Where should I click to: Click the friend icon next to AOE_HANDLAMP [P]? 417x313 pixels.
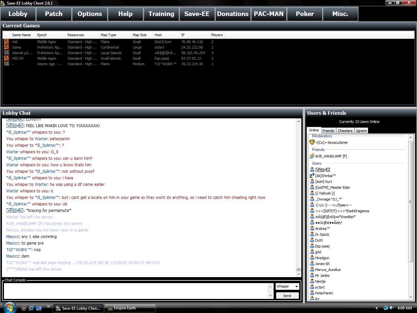point(312,156)
